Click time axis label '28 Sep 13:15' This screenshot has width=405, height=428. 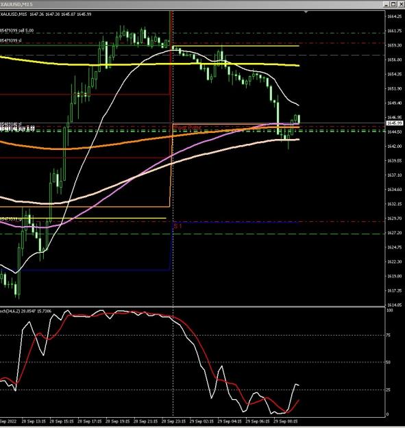(34, 421)
